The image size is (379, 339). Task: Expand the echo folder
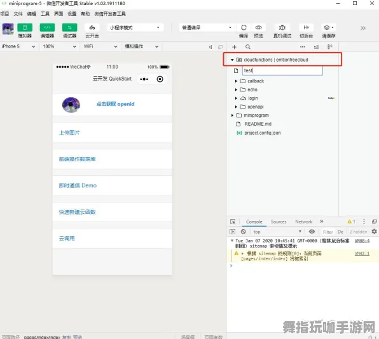[x=236, y=90]
